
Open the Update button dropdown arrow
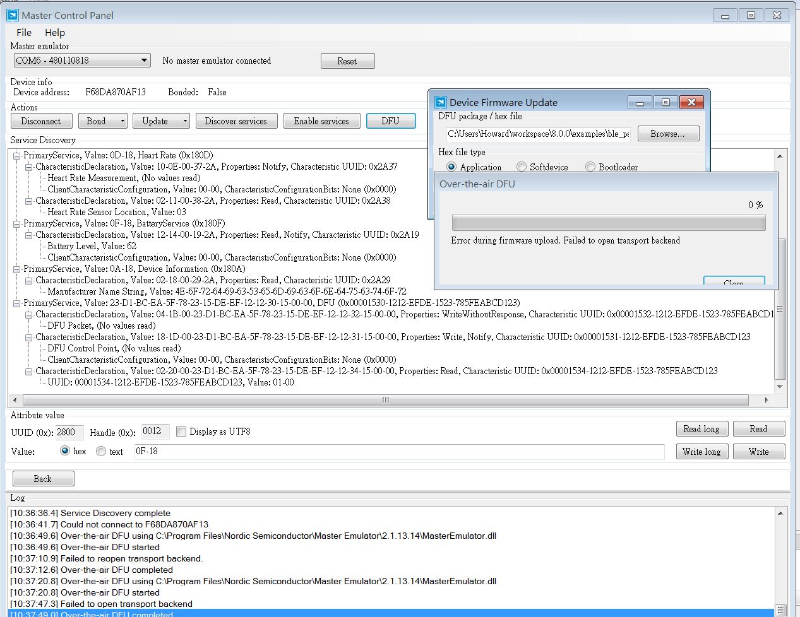click(x=184, y=121)
